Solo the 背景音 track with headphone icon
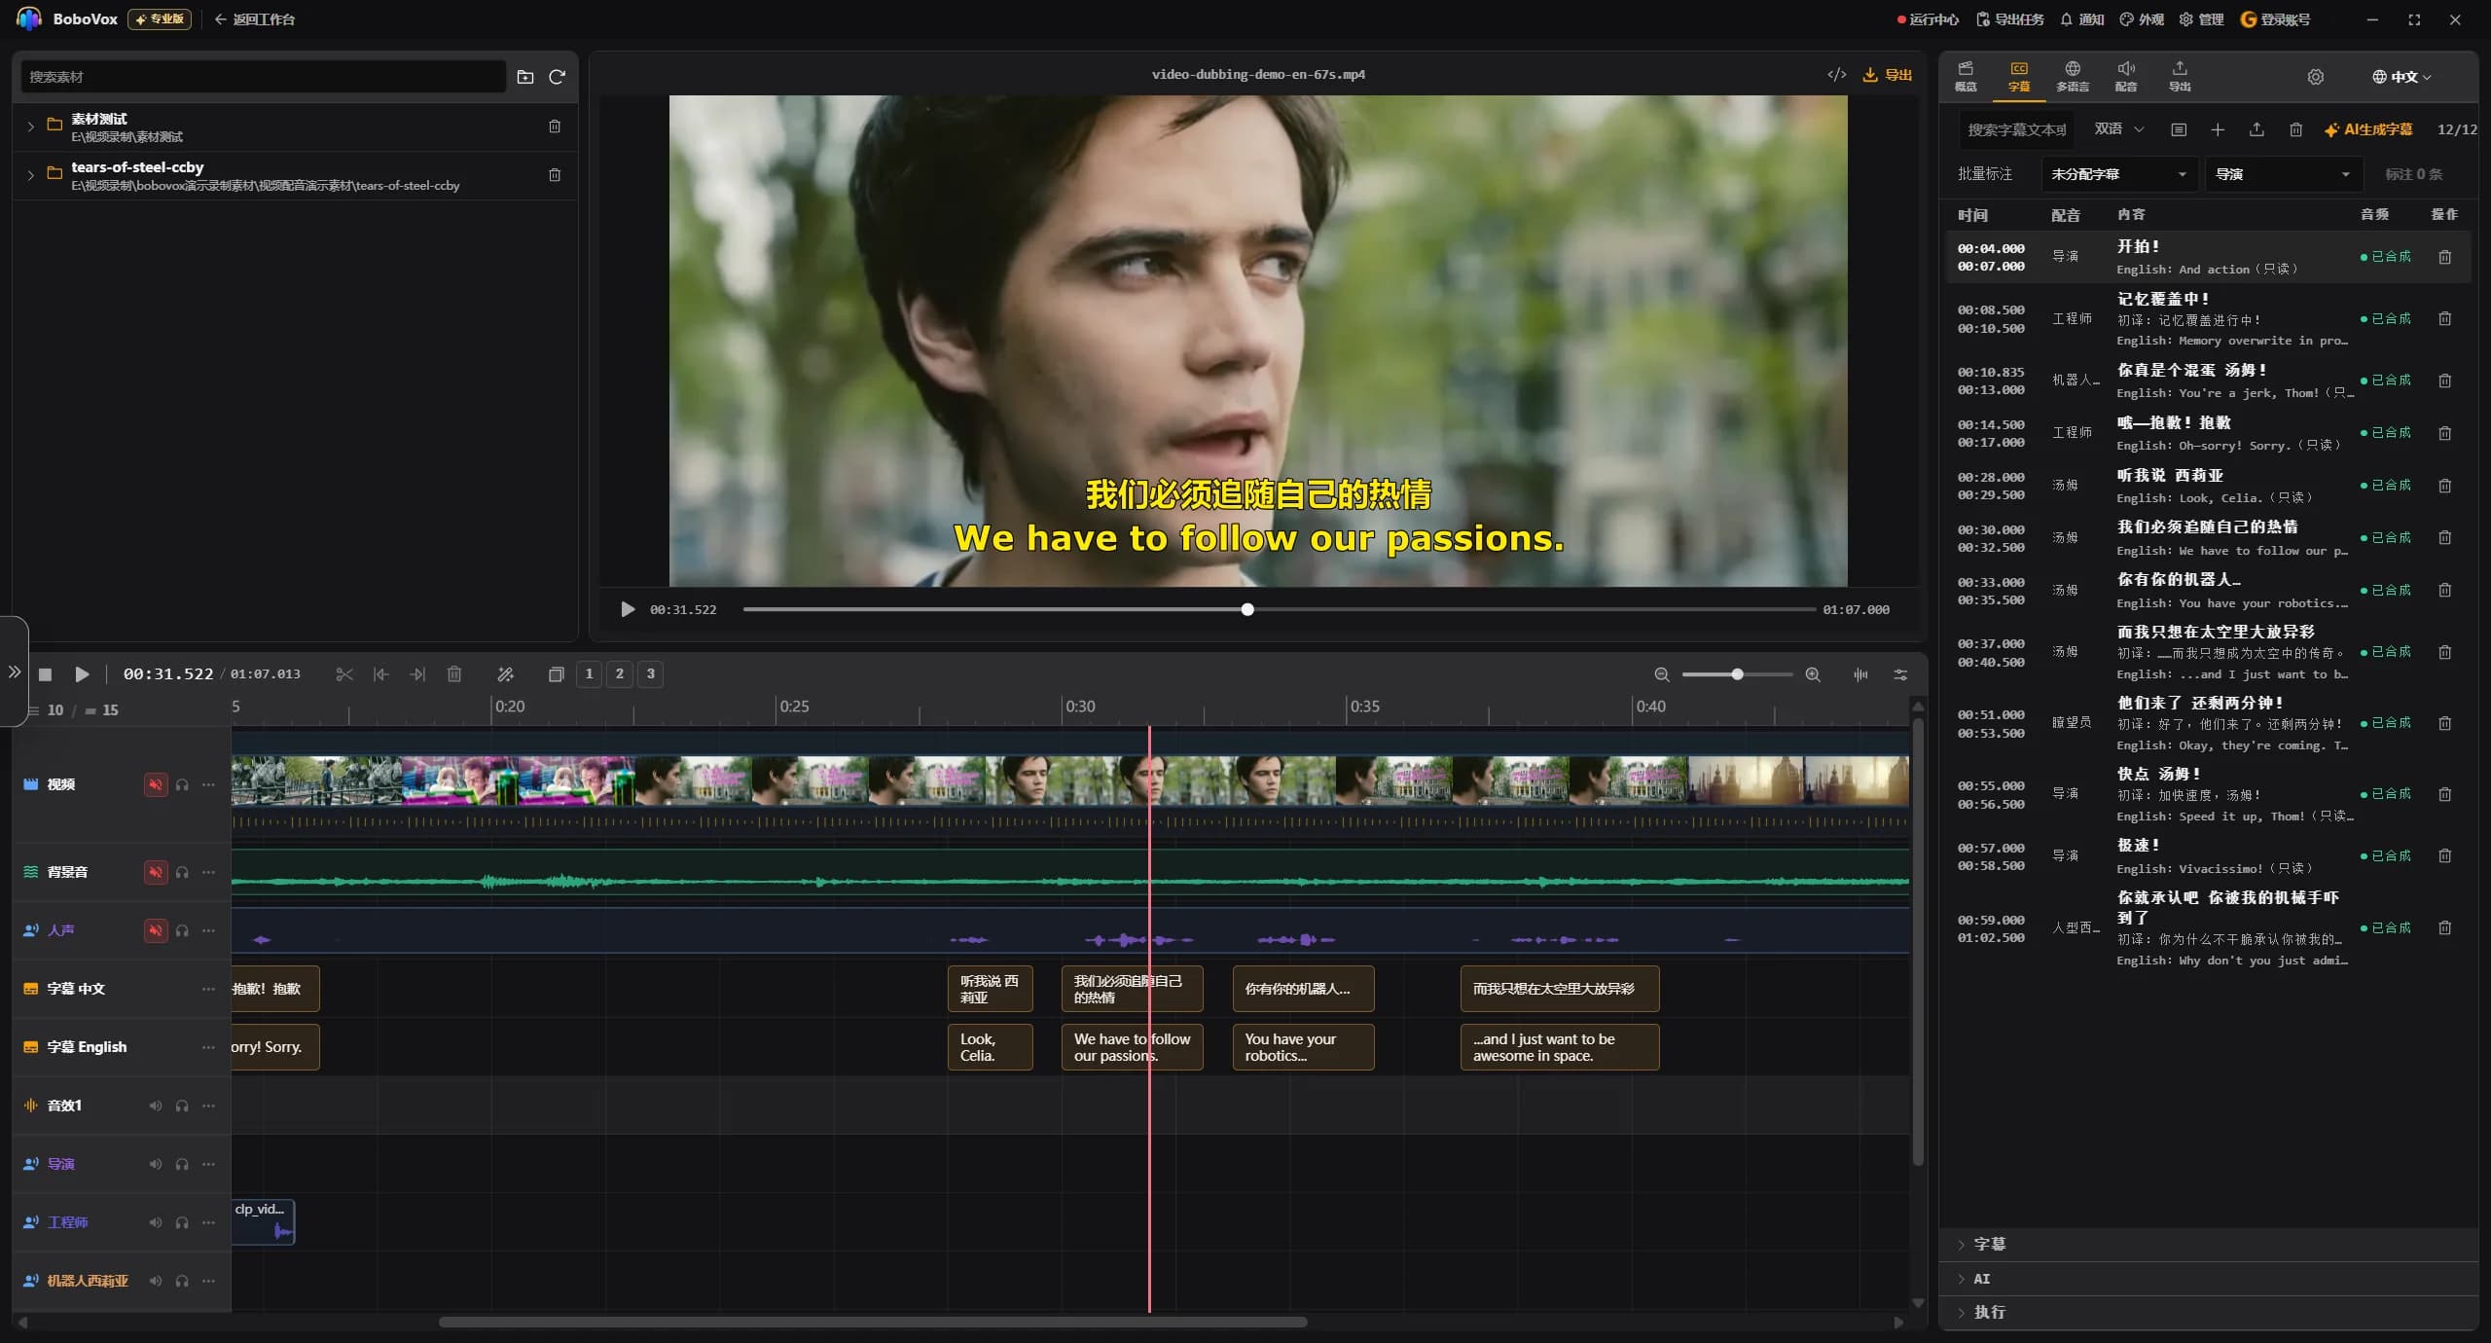The width and height of the screenshot is (2491, 1343). coord(182,872)
